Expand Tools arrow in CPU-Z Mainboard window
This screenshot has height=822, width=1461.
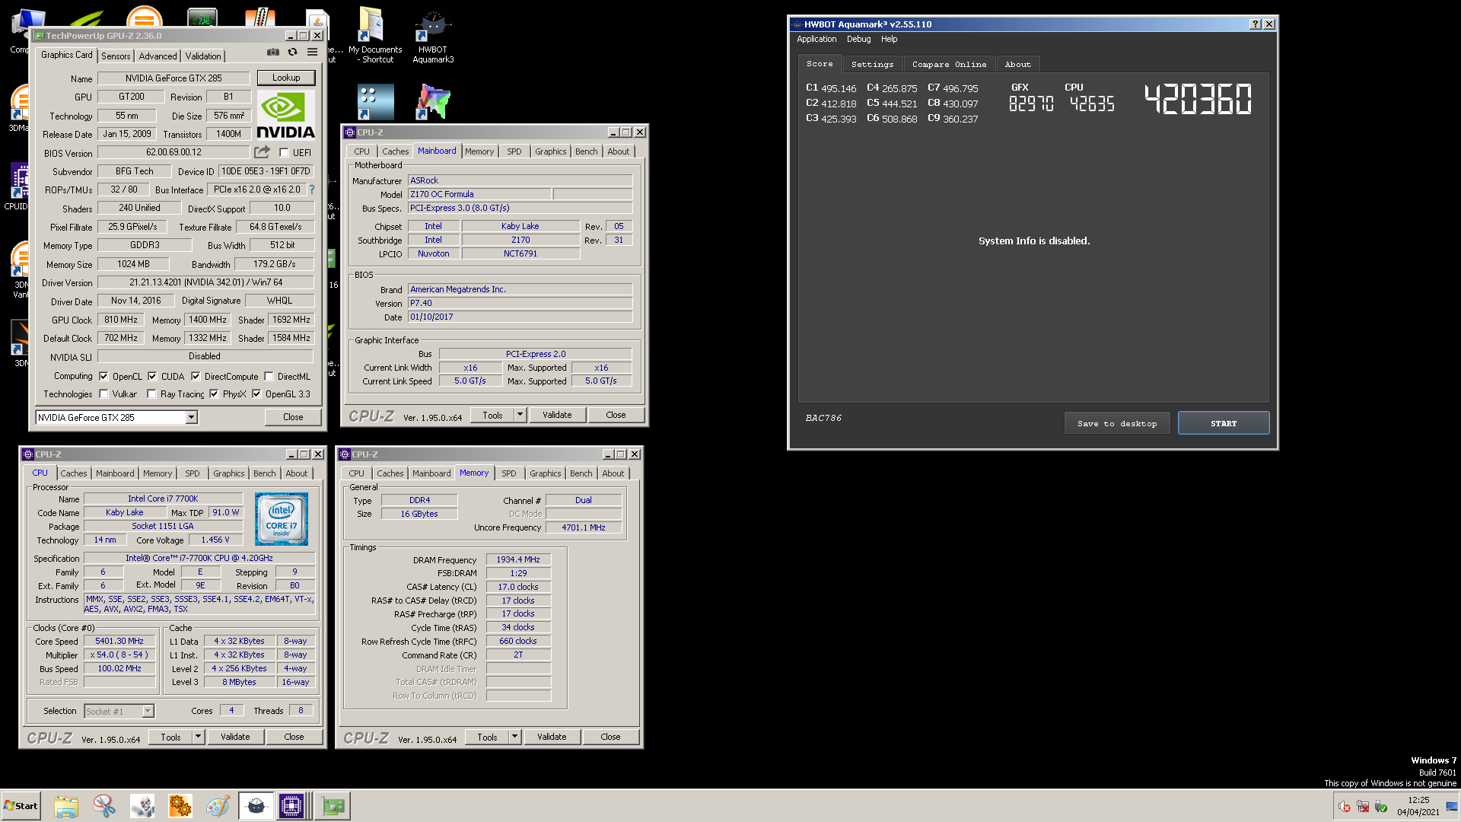click(520, 415)
